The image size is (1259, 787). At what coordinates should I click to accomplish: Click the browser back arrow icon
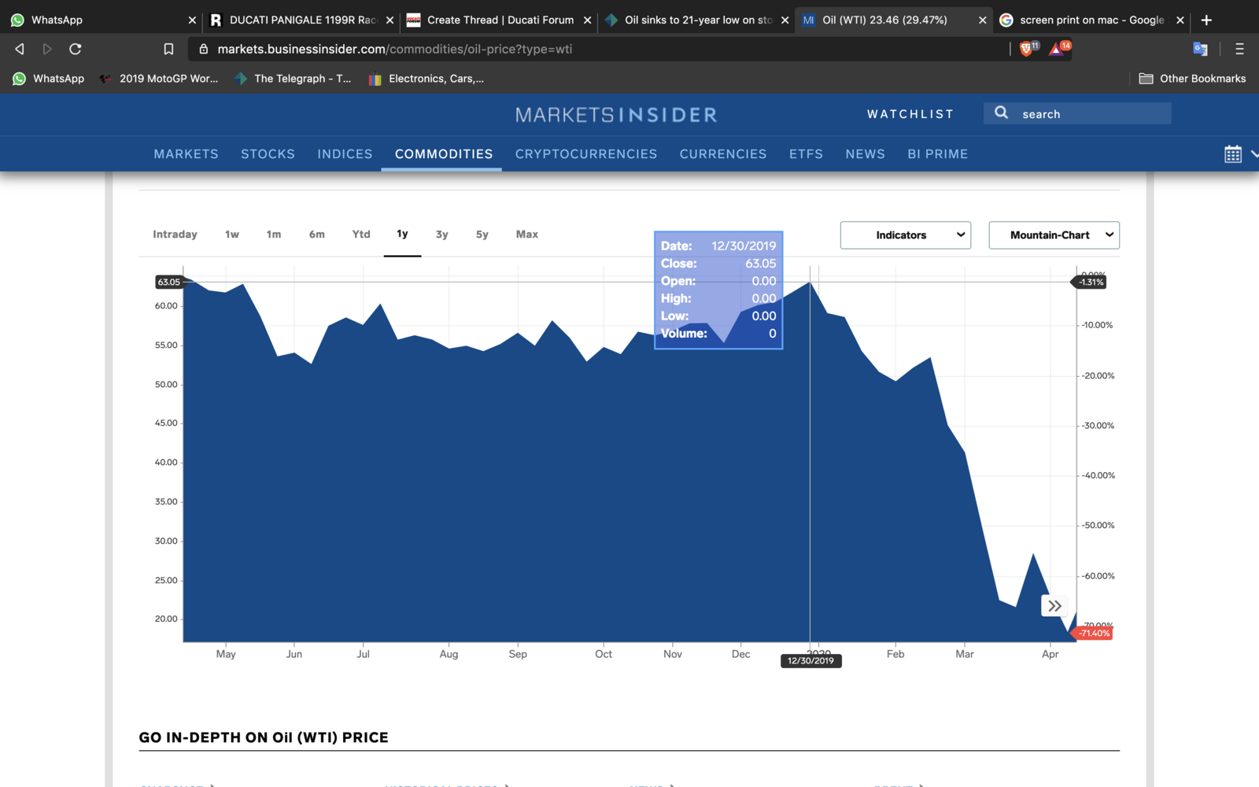click(20, 49)
